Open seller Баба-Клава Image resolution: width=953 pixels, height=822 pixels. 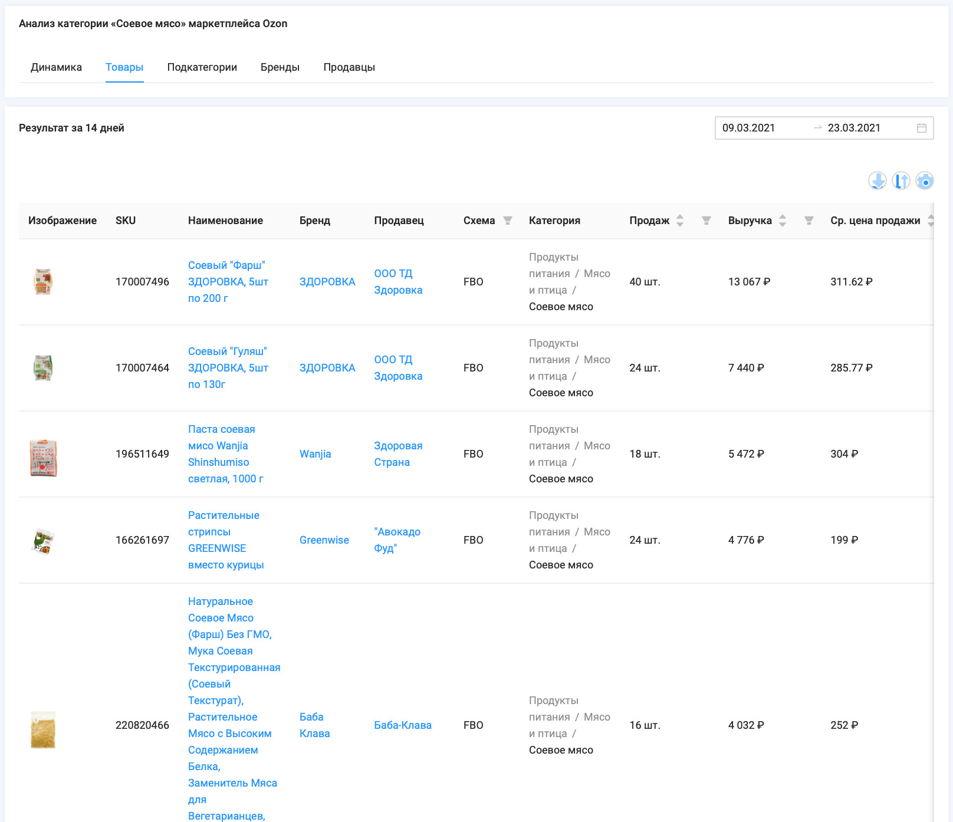403,725
